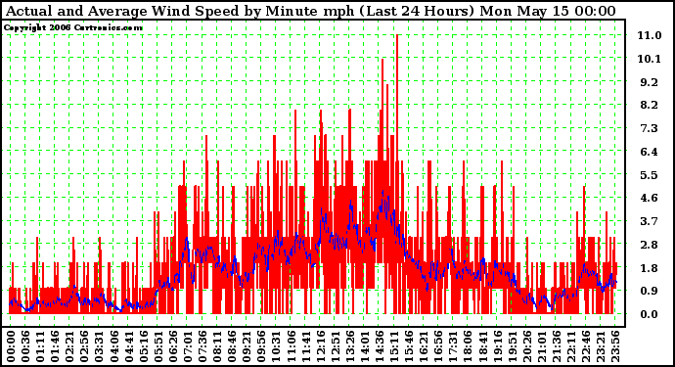Click the 14:01 time label
Screen dimensions: 675x367
click(x=364, y=346)
